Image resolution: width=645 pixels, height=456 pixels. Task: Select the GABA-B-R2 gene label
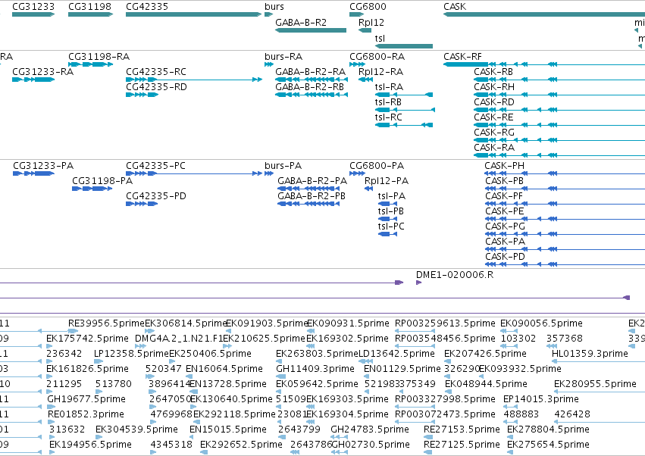[301, 23]
